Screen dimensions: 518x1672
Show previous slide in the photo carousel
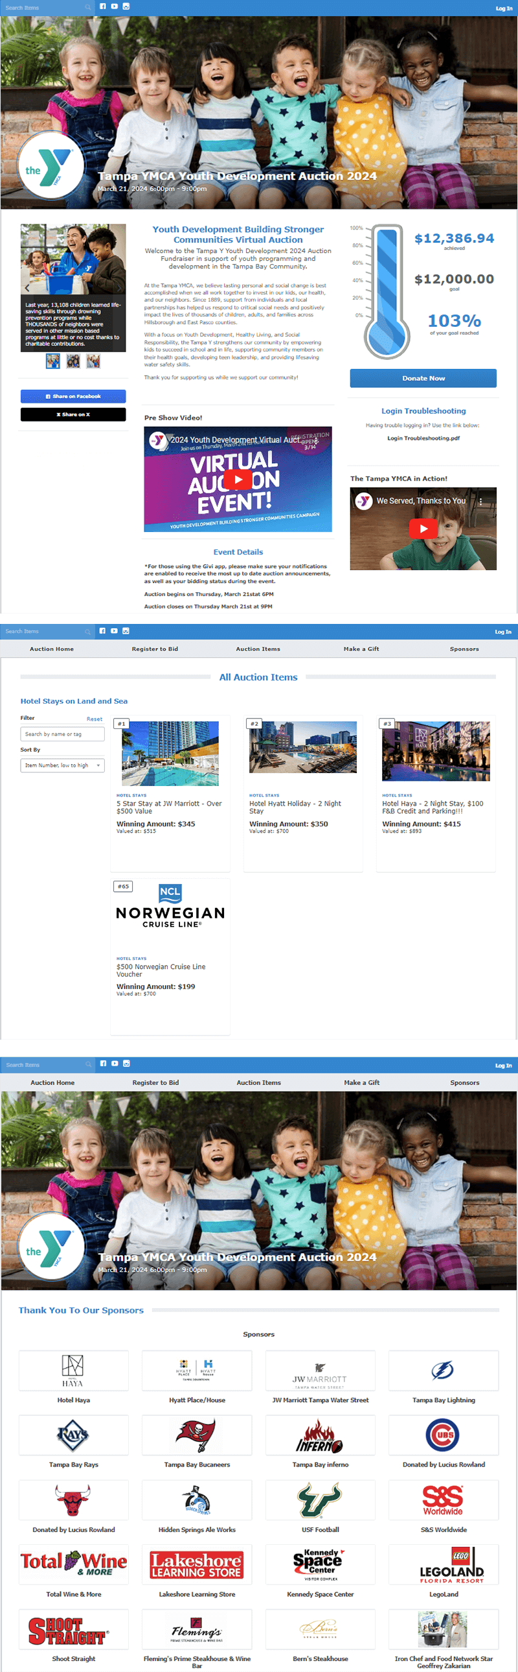click(27, 287)
